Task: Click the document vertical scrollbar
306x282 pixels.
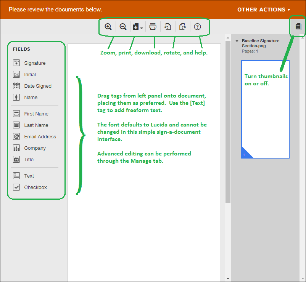Action: pyautogui.click(x=228, y=122)
